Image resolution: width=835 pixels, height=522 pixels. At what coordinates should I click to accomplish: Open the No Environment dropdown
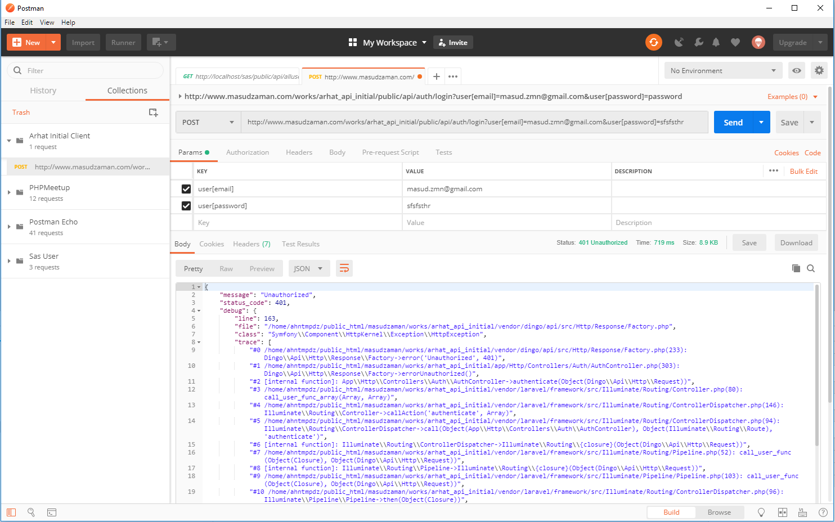click(722, 70)
